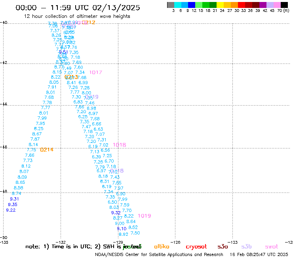Click the orange altika pass label 0214

[47, 150]
